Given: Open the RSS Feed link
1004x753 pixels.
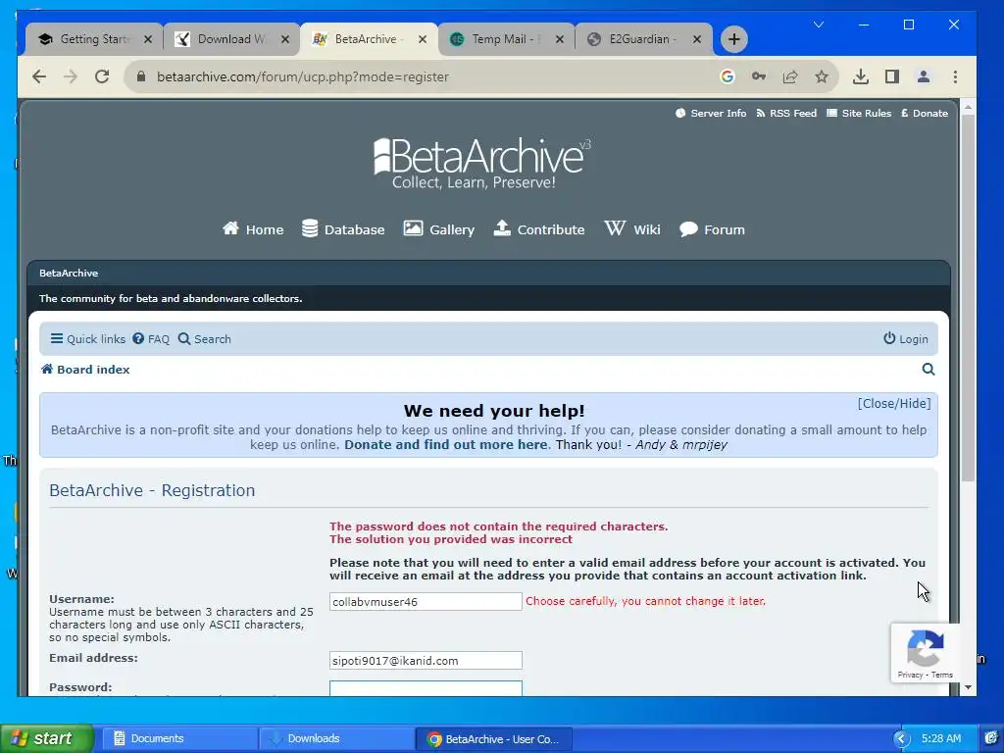Looking at the screenshot, I should tap(786, 114).
